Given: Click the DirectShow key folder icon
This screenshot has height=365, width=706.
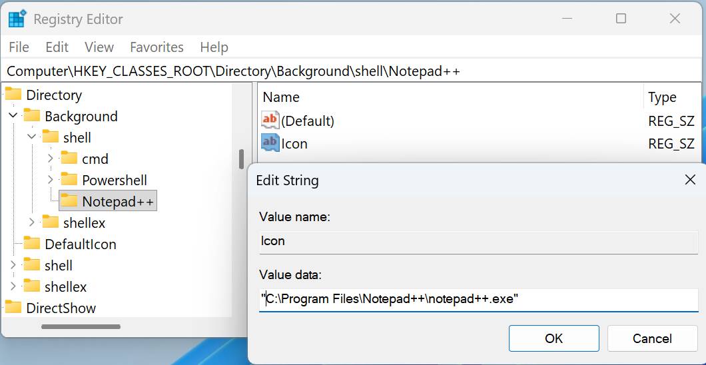Looking at the screenshot, I should pyautogui.click(x=13, y=308).
